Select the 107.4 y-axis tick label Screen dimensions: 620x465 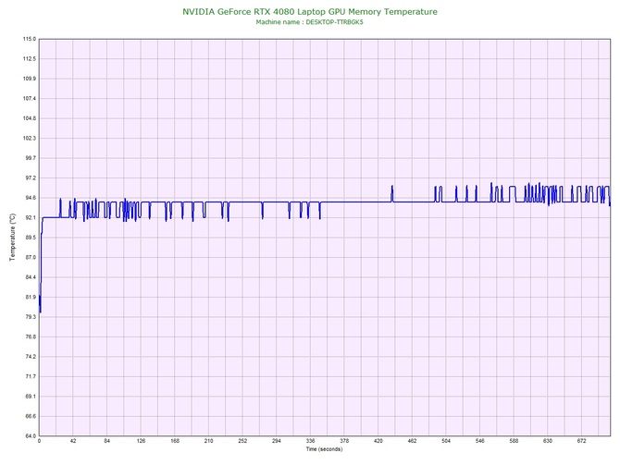30,98
